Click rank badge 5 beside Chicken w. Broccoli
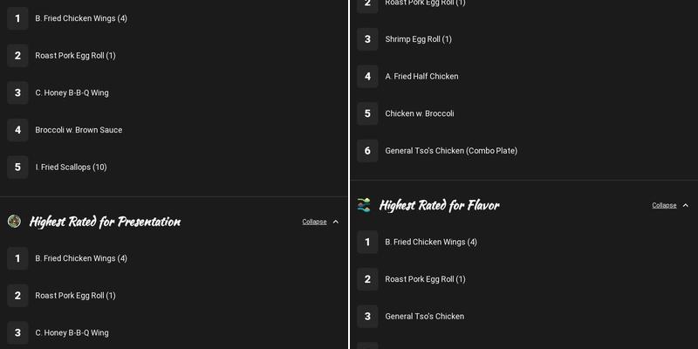Image resolution: width=698 pixels, height=349 pixels. (367, 113)
